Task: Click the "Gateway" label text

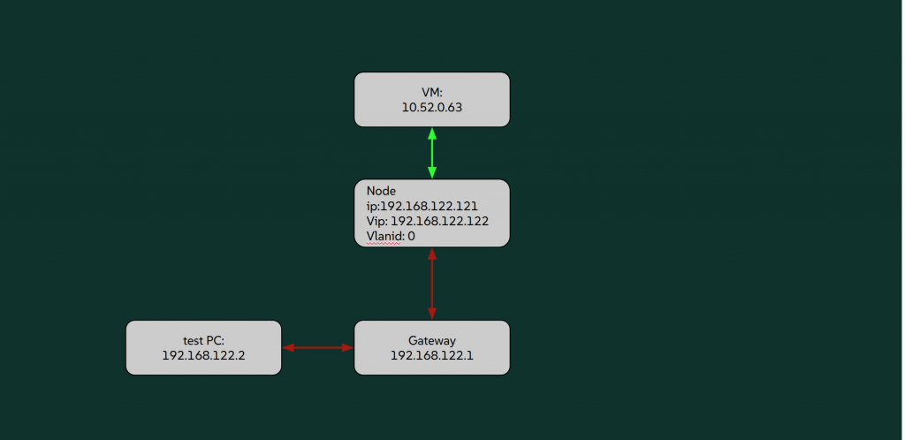Action: tap(431, 340)
